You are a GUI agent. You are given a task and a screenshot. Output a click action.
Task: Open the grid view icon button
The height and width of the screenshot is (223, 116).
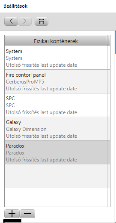pos(41,22)
